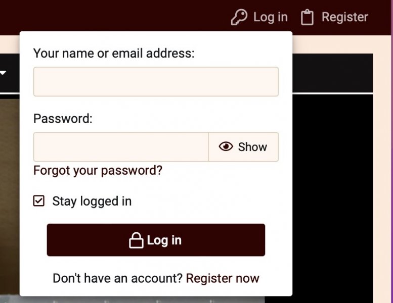Screen dimensions: 393x303
Task: Click the key icon beside Log in
Action: 239,17
